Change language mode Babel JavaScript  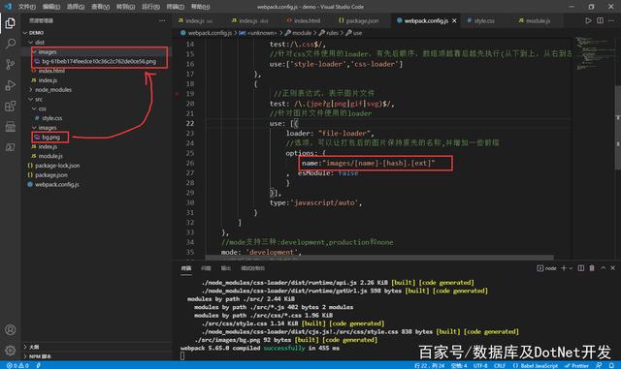click(535, 365)
